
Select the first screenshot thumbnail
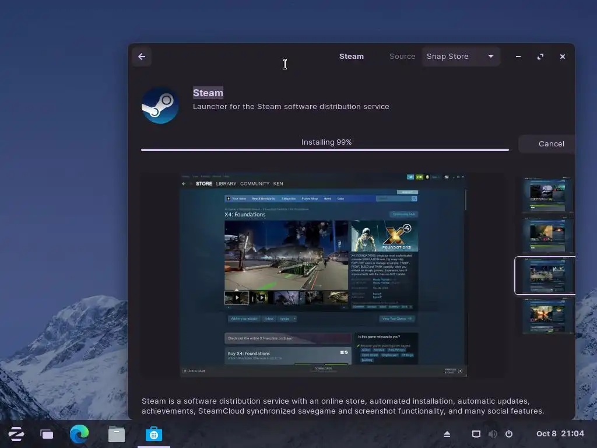[x=547, y=195]
